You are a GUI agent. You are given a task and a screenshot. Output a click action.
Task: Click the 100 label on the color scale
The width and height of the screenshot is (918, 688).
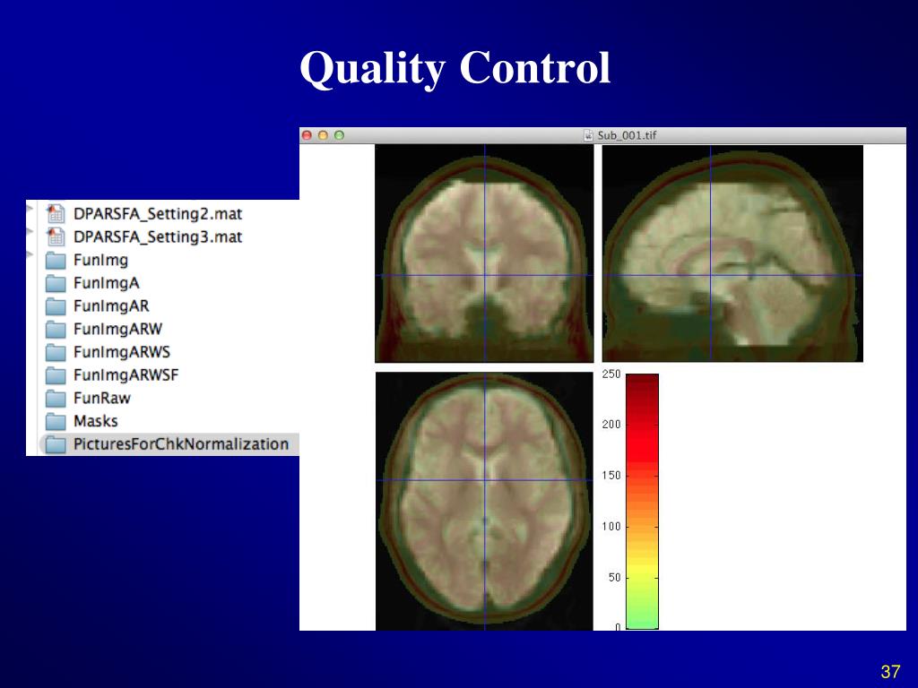[611, 527]
